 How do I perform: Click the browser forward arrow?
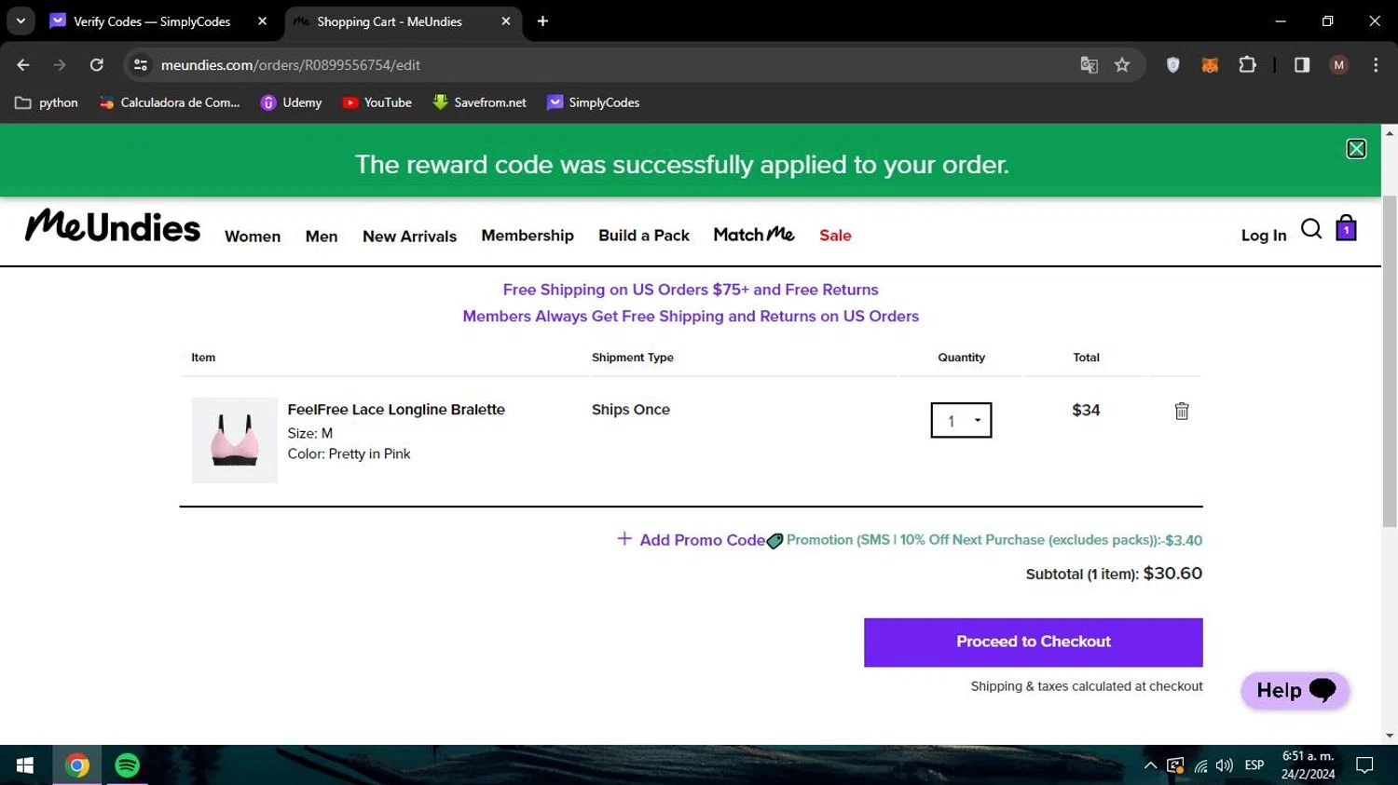click(x=60, y=64)
